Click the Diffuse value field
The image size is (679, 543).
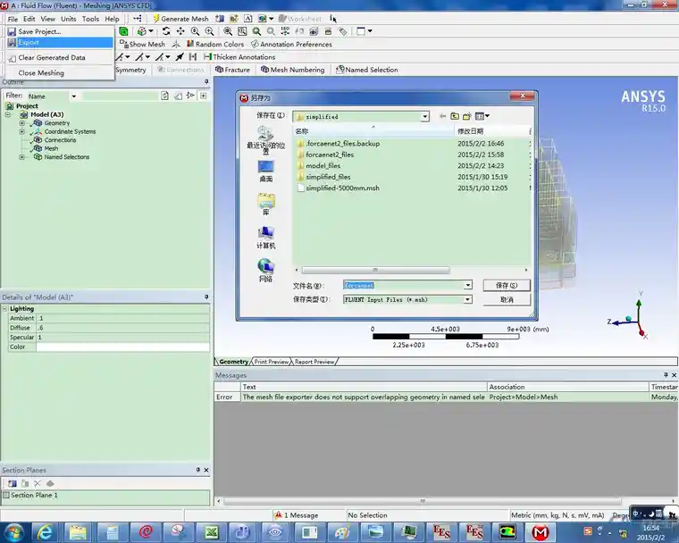(122, 328)
